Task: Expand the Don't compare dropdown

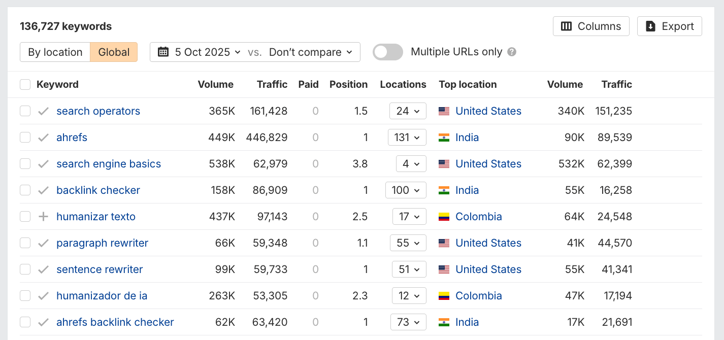Action: [x=310, y=52]
